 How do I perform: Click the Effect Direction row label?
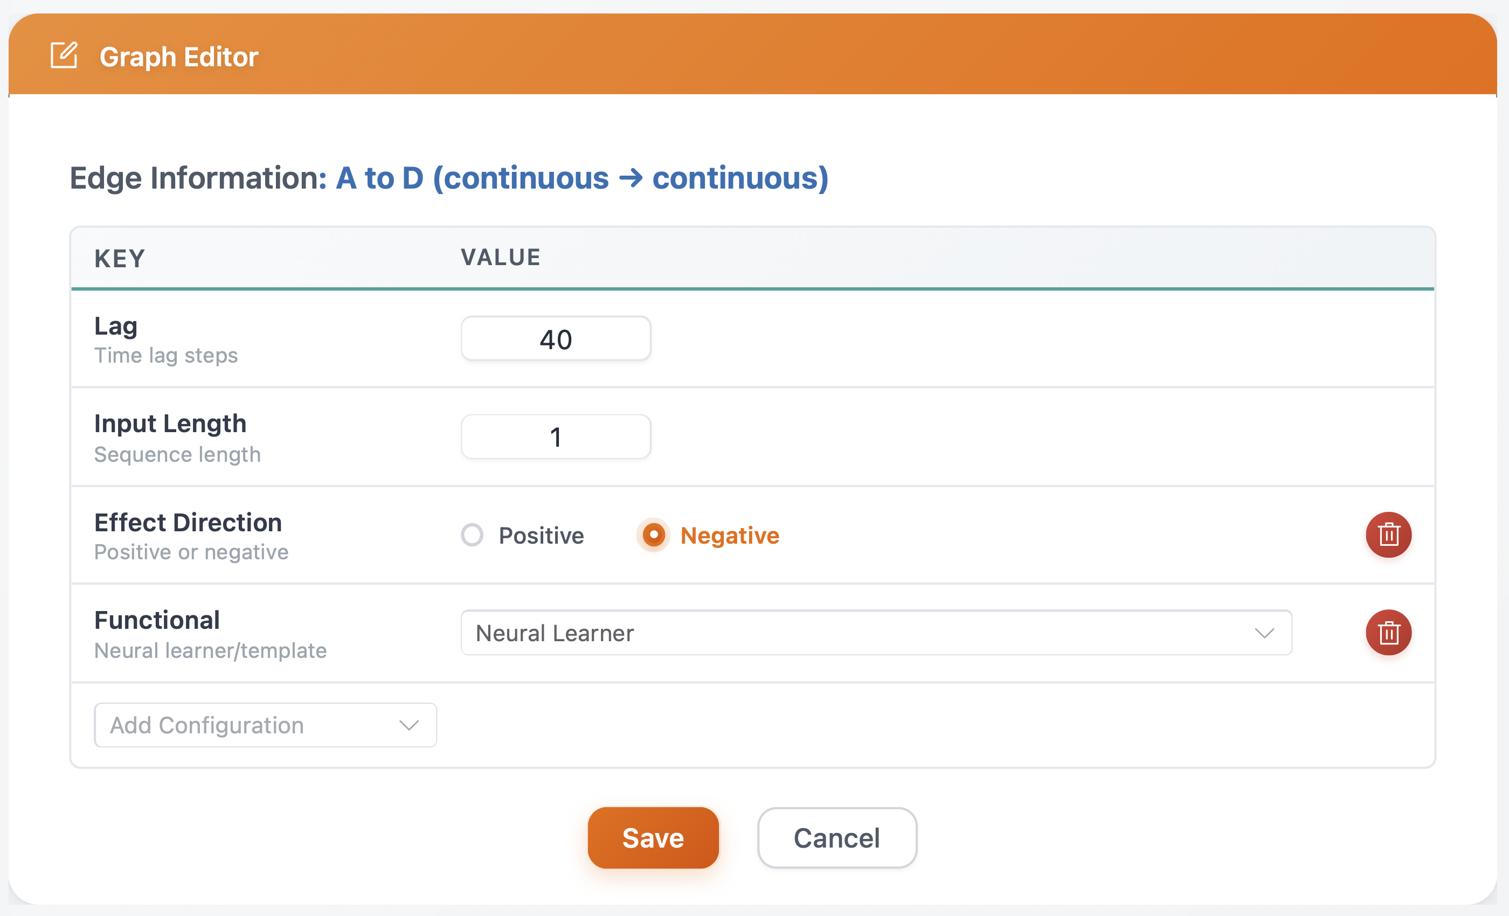point(188,523)
